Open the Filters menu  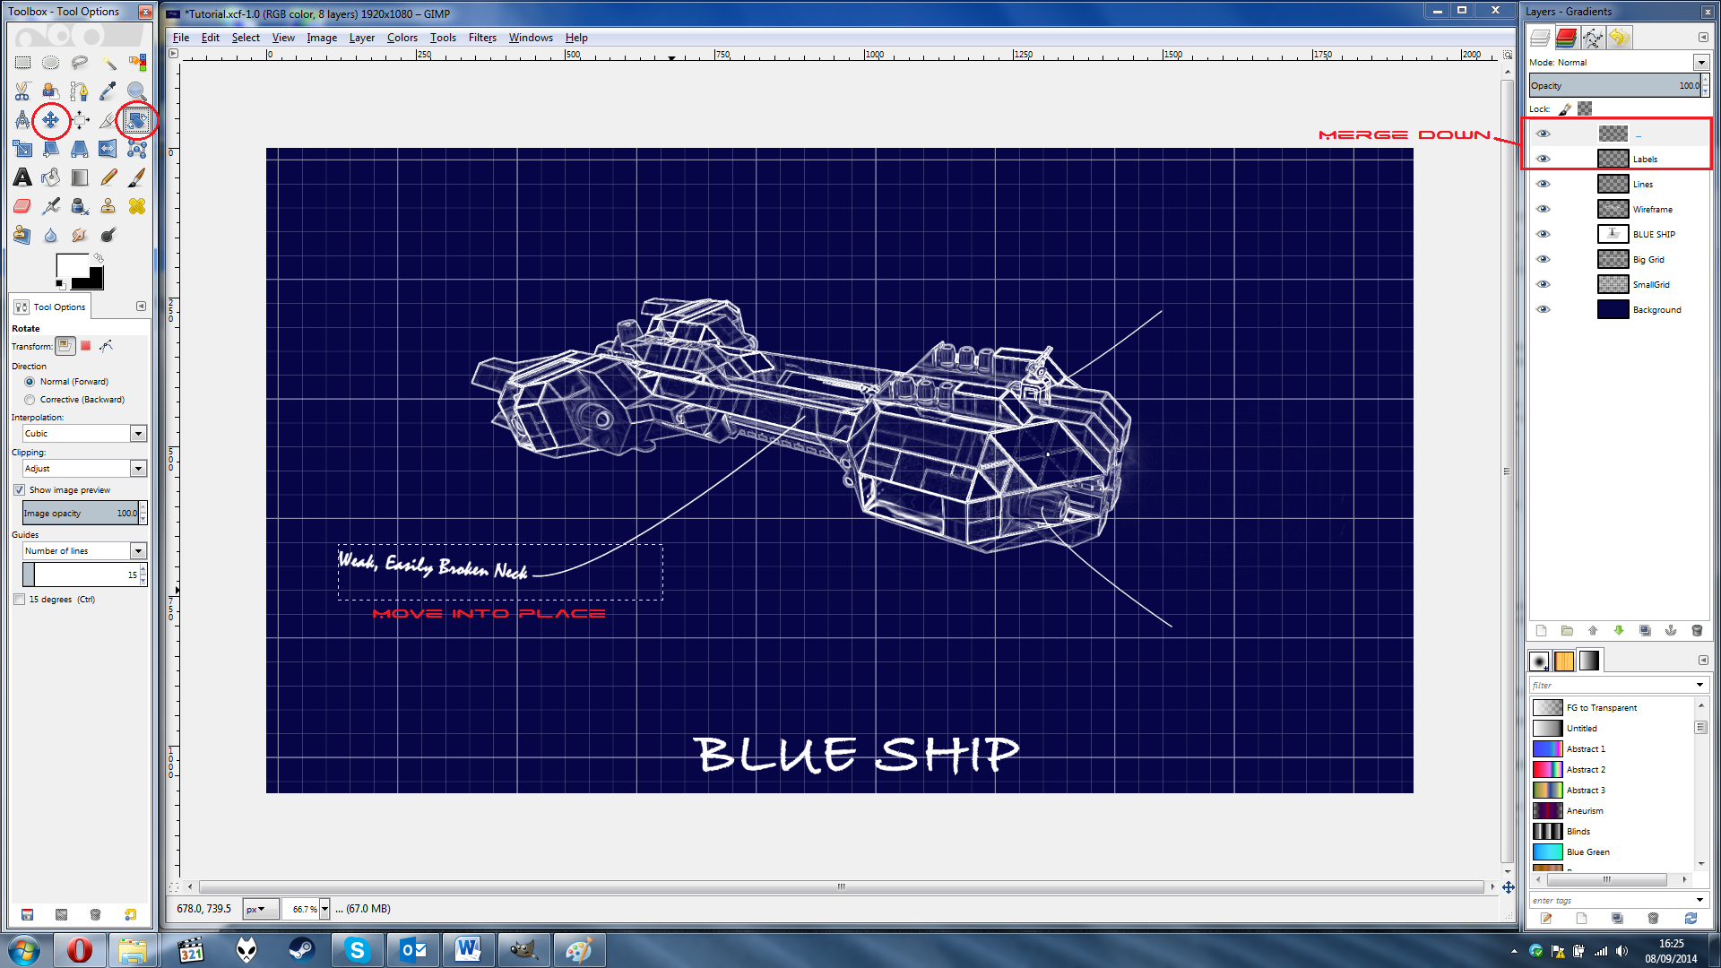(x=482, y=38)
